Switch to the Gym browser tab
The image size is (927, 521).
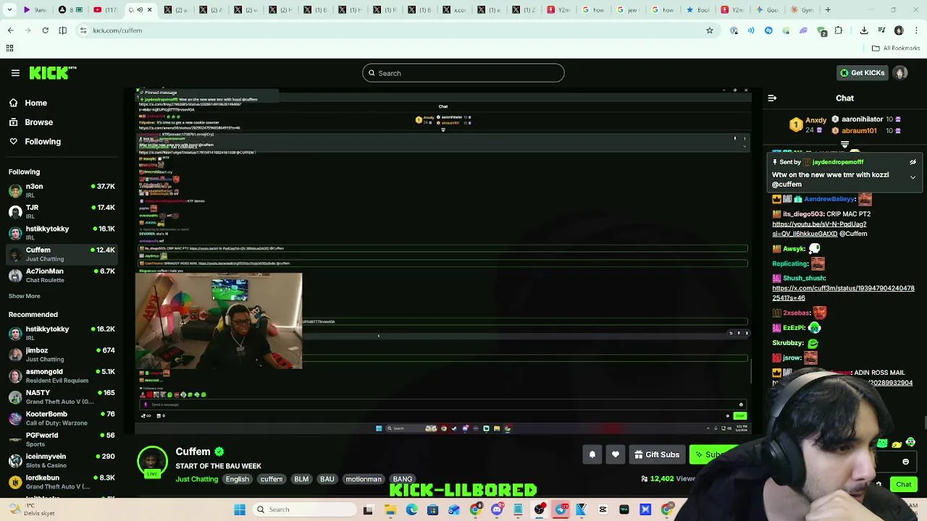pyautogui.click(x=803, y=10)
